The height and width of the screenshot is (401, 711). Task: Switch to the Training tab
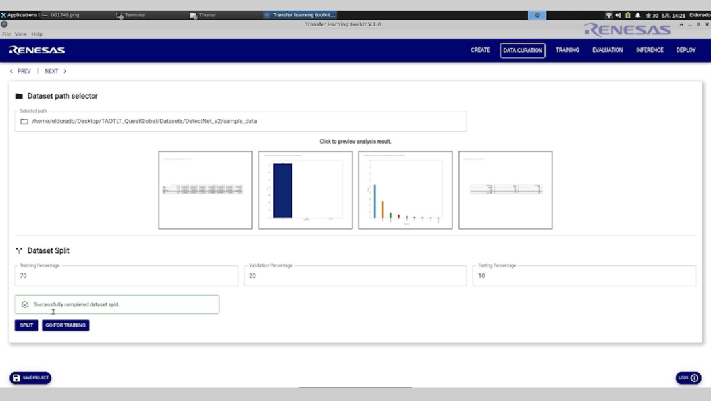(567, 50)
